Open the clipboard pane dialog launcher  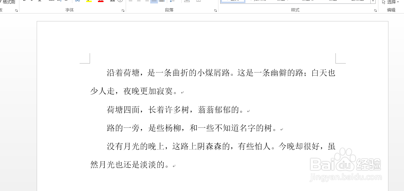coord(16,11)
